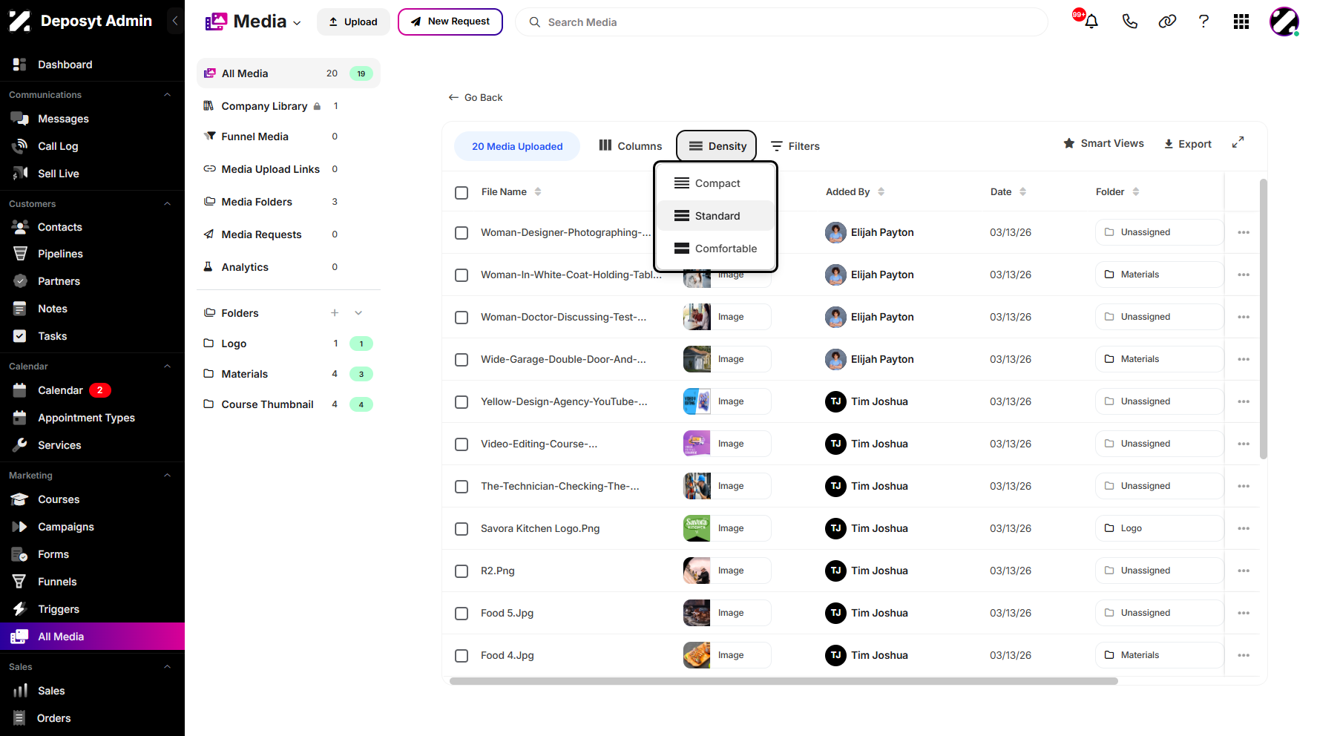Open folder dropdown for Savora Kitchen Logo row

(1159, 528)
